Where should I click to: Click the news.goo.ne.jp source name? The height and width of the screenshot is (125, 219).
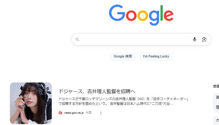pos(74,113)
